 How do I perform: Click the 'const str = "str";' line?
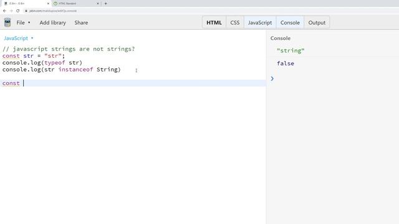pos(34,55)
